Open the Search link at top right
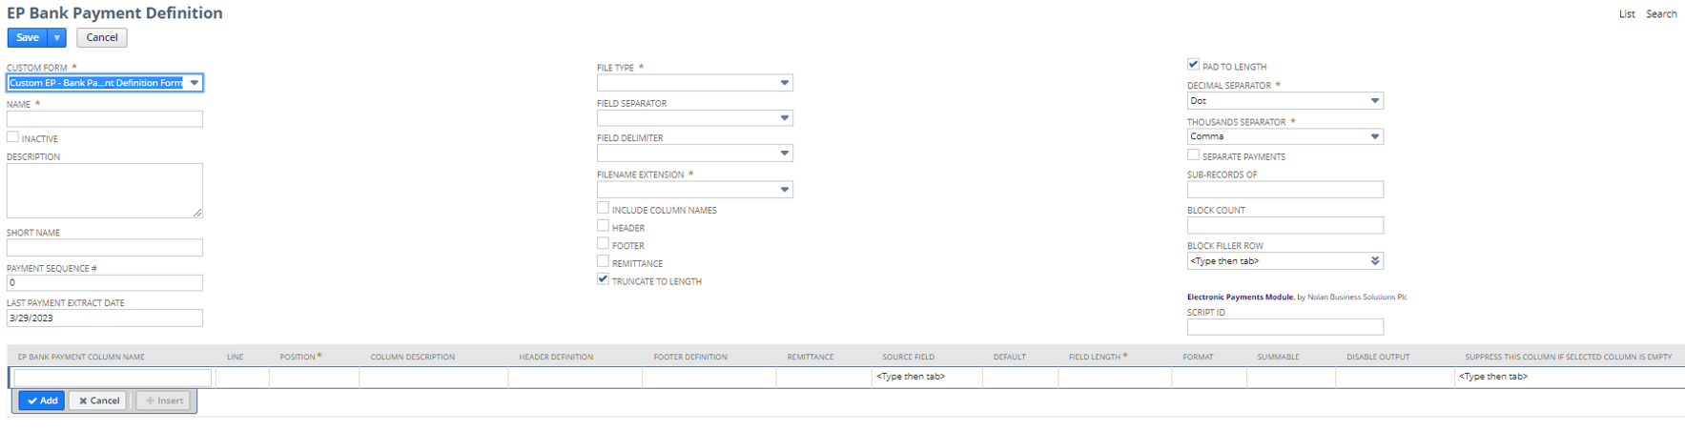Screen dimensions: 1685x431 (1661, 13)
